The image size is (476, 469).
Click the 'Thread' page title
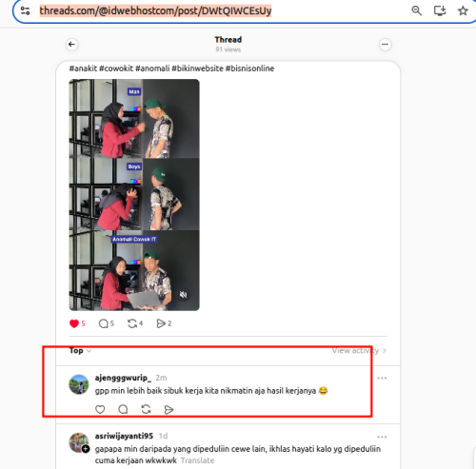pos(228,40)
